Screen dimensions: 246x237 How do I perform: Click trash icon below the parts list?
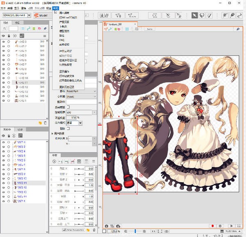[x=46, y=123]
